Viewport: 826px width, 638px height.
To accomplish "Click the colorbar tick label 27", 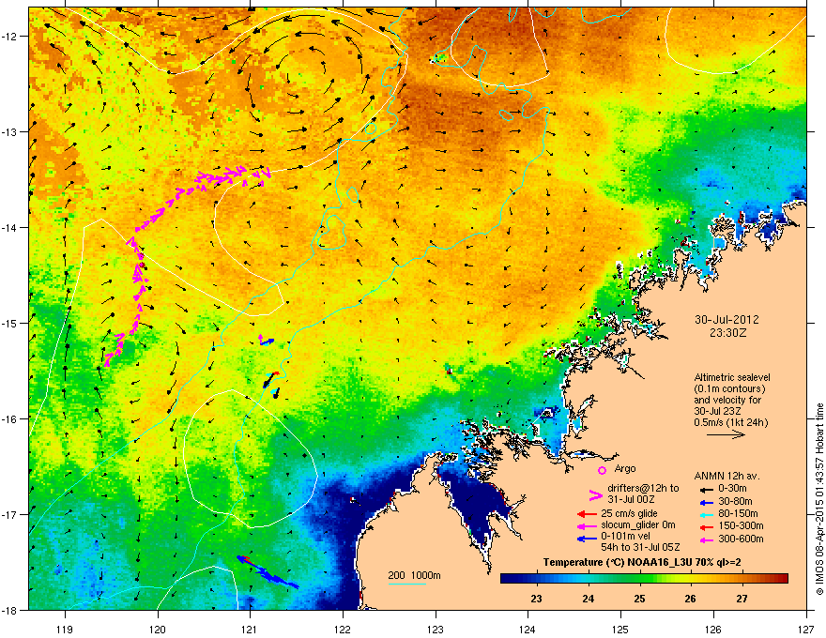I will click(x=742, y=599).
